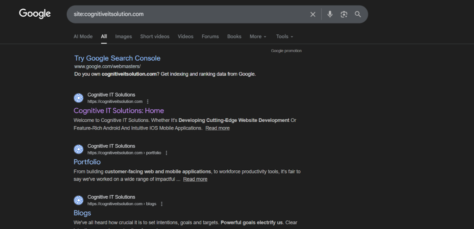Open three-dot menu for Portfolio result
Image resolution: width=474 pixels, height=229 pixels.
pos(167,153)
